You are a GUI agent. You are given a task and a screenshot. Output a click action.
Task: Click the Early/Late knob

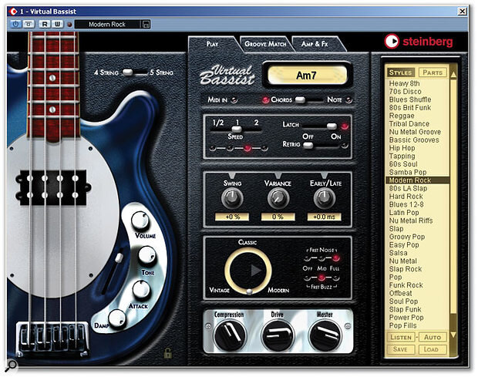coord(325,198)
